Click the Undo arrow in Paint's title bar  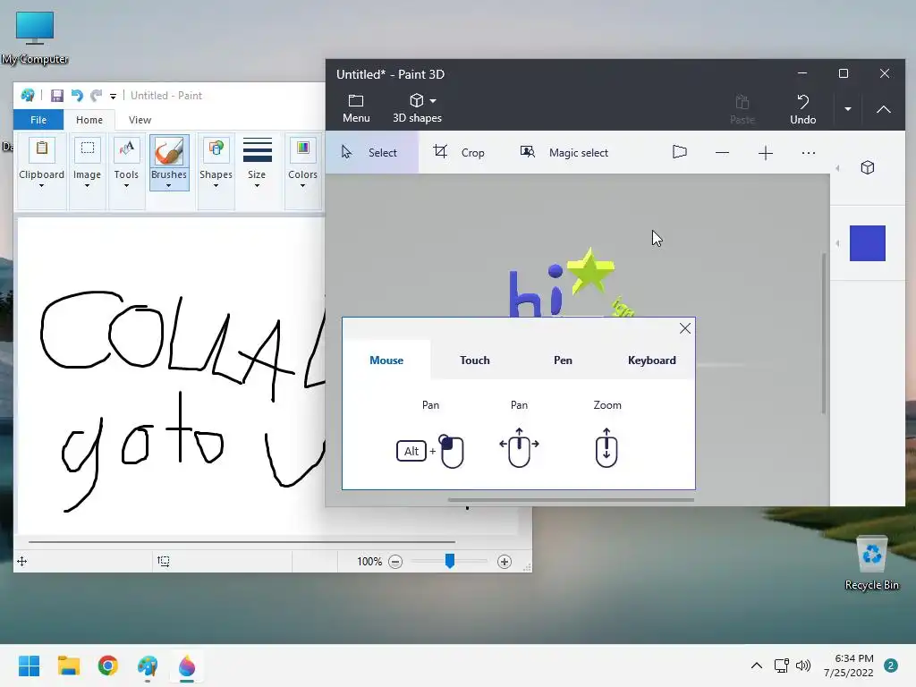[x=77, y=95]
